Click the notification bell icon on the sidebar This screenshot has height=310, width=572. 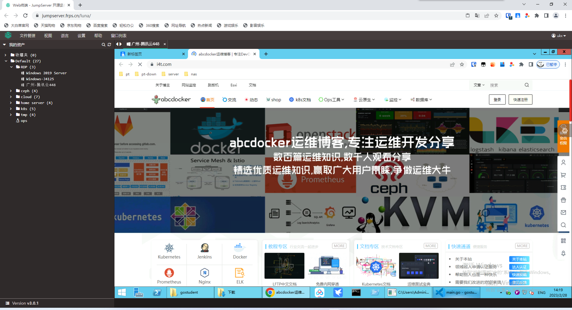[563, 253]
